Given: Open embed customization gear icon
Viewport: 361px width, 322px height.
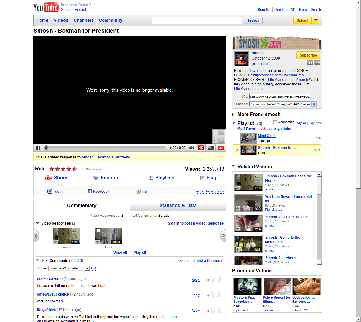Looking at the screenshot, I should pyautogui.click(x=314, y=104).
